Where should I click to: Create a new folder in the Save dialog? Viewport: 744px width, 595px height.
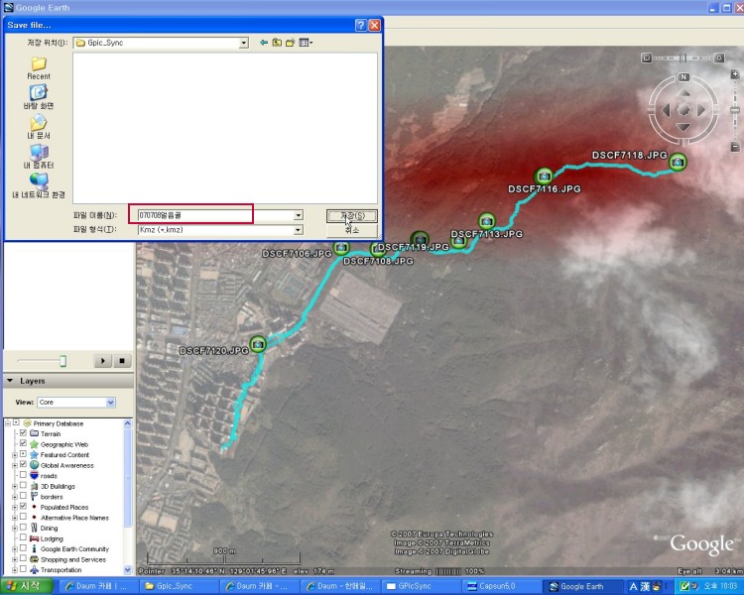pos(291,43)
